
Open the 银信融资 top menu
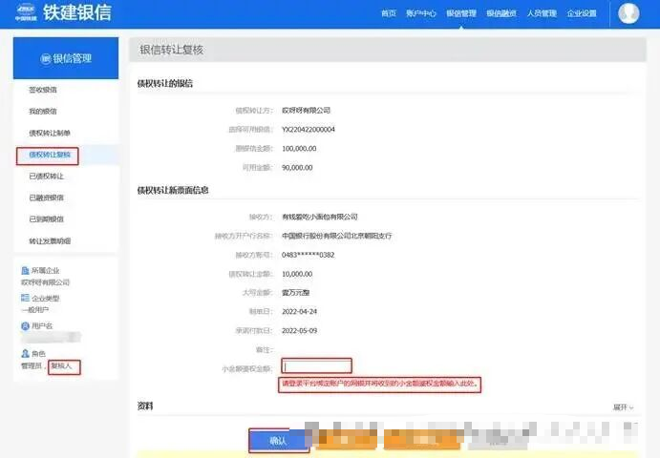[501, 13]
